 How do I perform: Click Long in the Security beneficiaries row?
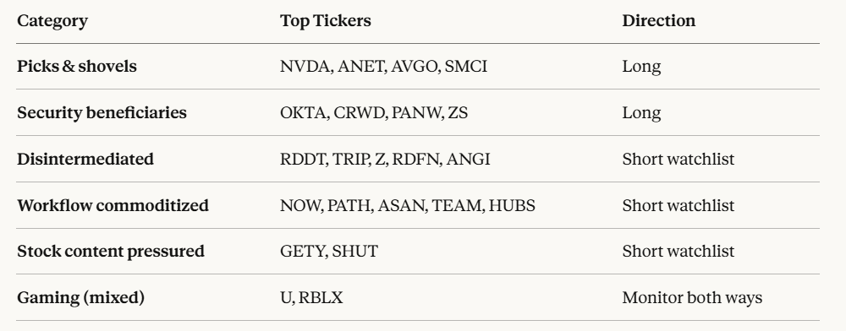click(x=641, y=113)
